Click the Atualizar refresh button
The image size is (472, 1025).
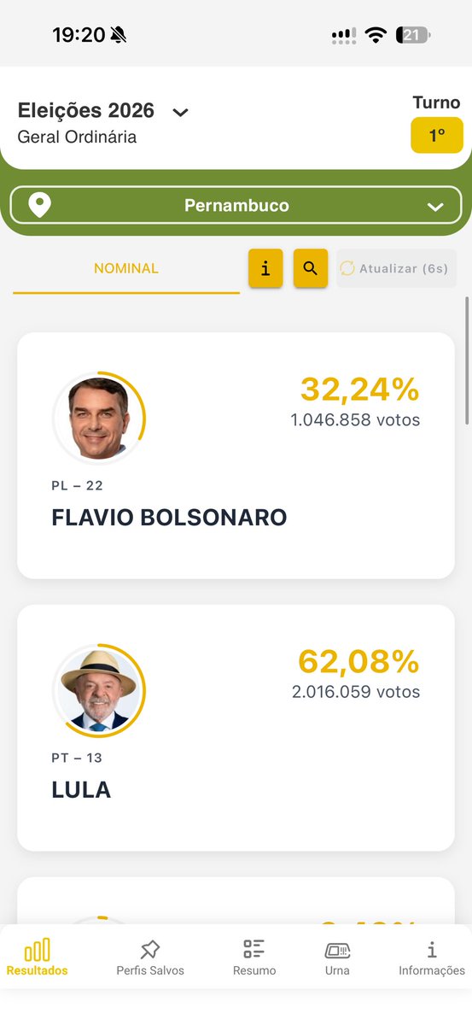[x=396, y=268]
